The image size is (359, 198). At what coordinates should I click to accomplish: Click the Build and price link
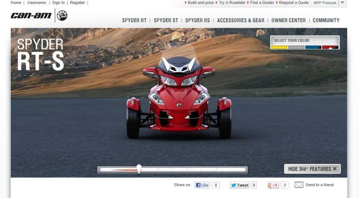point(201,3)
